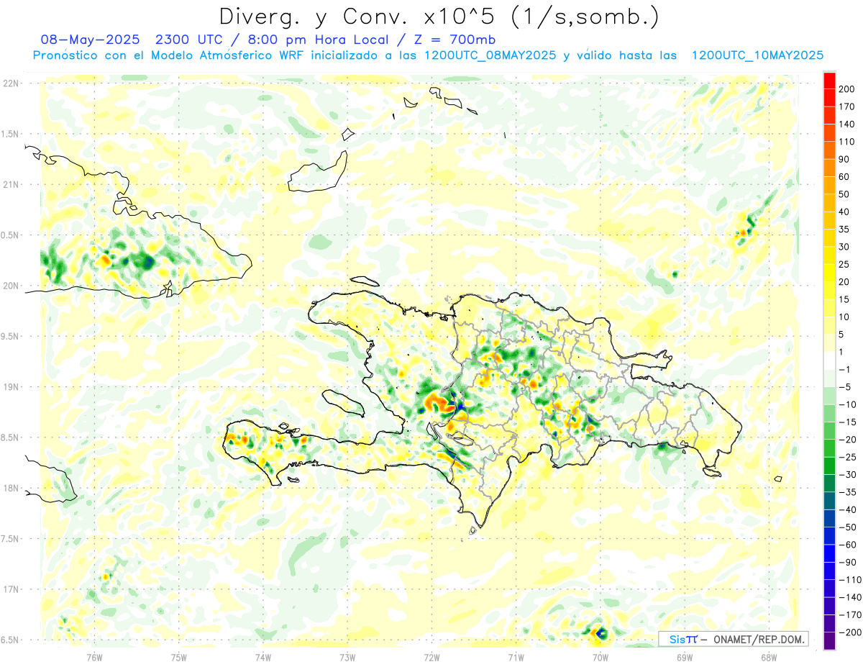Click the '75W' longitude label
The height and width of the screenshot is (667, 863).
(x=178, y=657)
